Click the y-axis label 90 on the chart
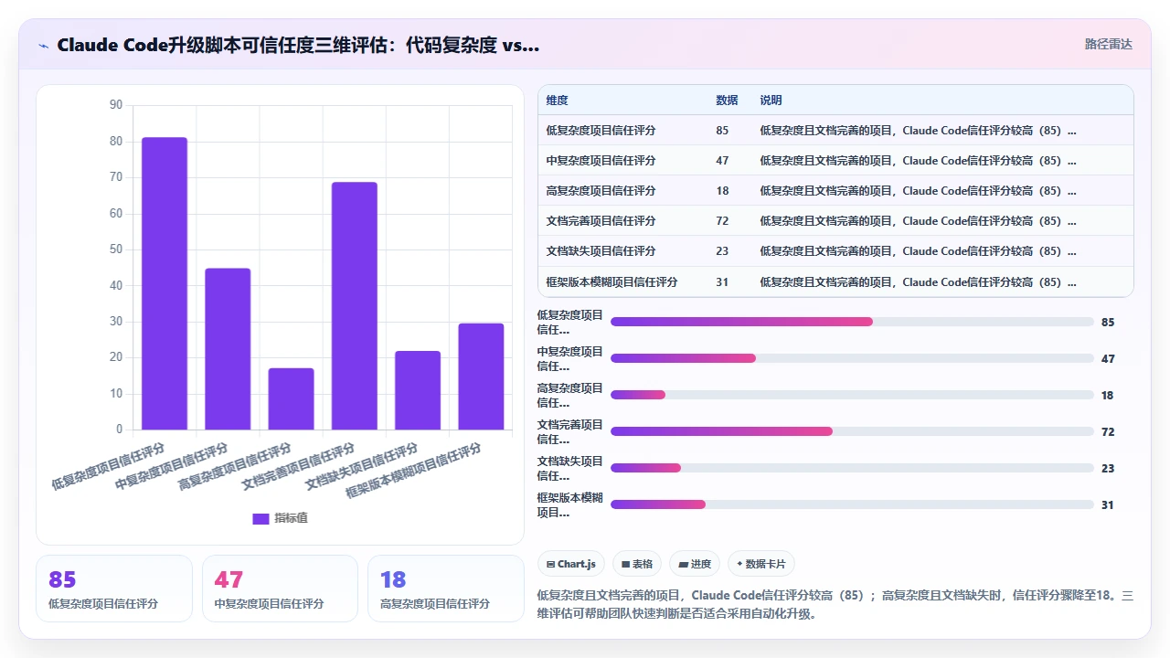1170x658 pixels. (115, 105)
